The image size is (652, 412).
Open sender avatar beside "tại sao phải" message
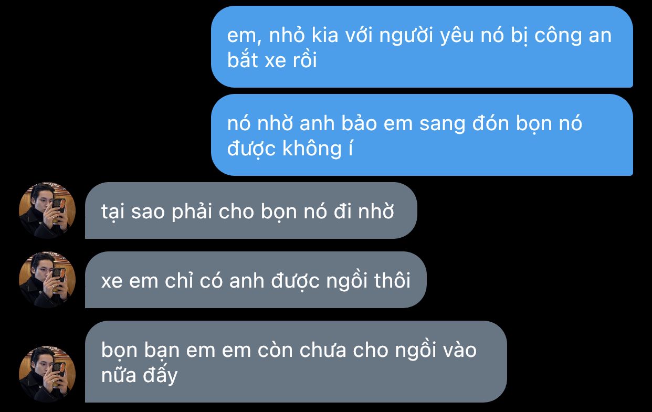point(47,210)
